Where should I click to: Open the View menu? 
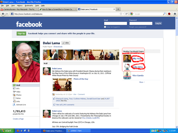pyautogui.click(x=13, y=6)
